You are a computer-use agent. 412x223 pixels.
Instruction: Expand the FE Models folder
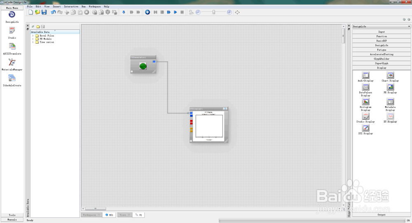pos(33,39)
